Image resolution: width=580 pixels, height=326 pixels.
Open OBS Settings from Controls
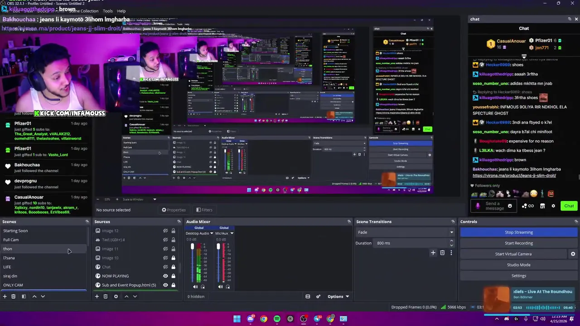519,276
